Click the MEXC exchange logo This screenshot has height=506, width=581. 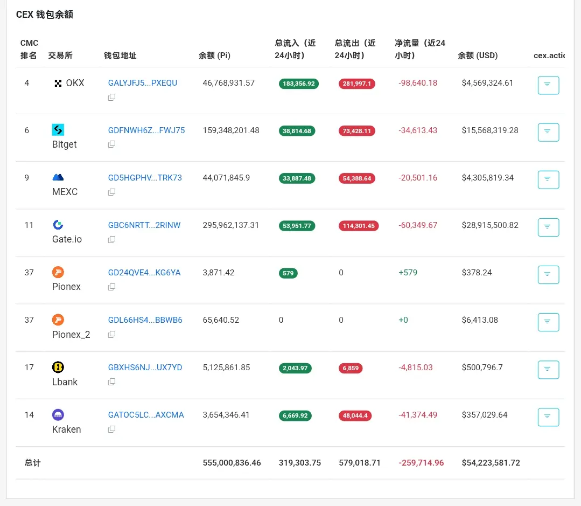(58, 177)
